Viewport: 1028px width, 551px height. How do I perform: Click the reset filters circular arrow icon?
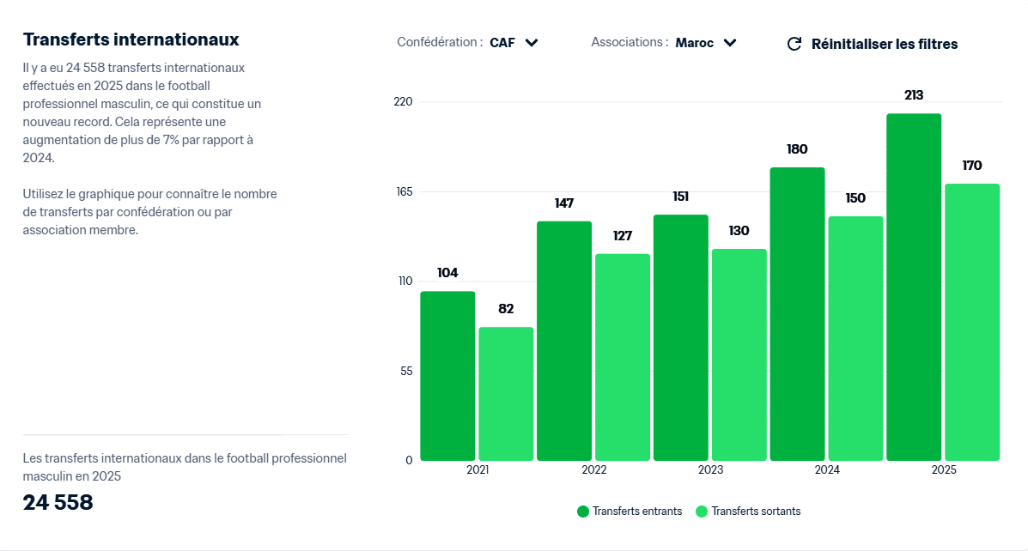[794, 44]
